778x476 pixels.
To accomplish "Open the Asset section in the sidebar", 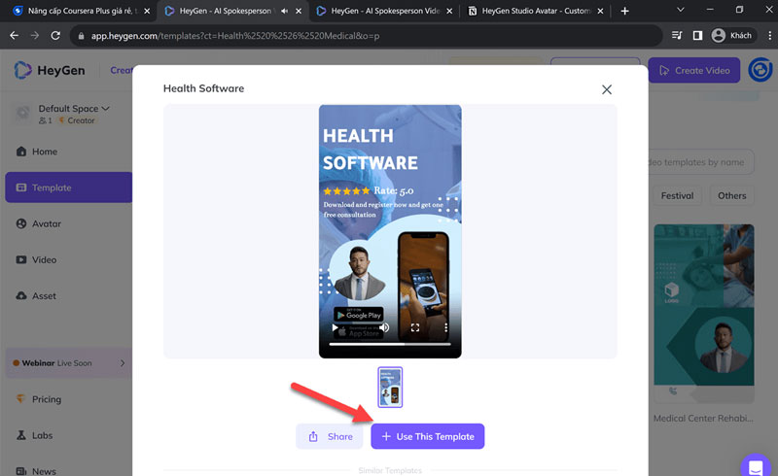I will tap(44, 295).
